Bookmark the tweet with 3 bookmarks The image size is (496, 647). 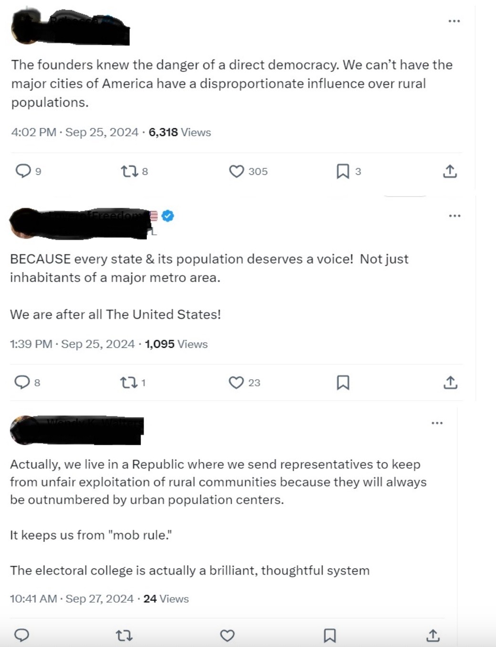pos(342,171)
